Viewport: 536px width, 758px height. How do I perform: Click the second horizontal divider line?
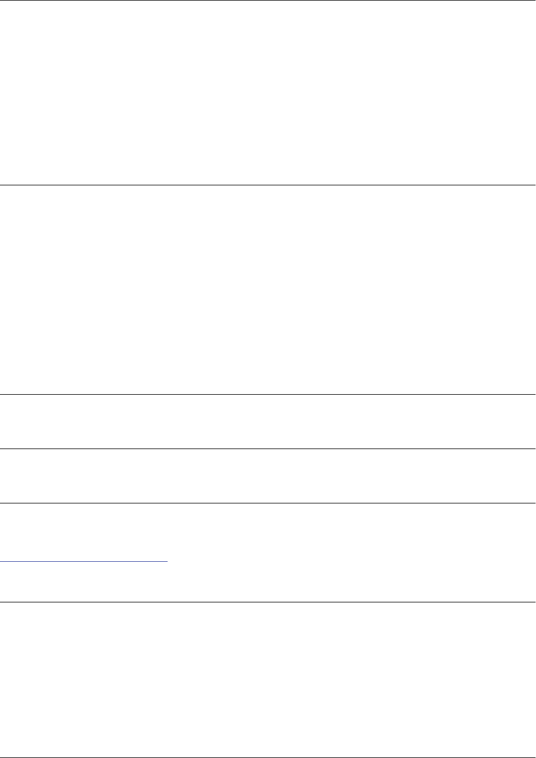coord(268,185)
